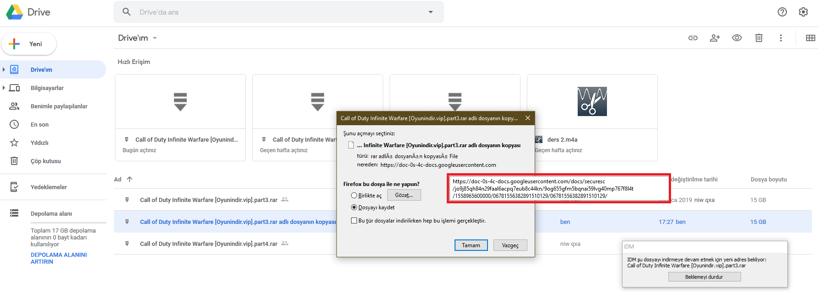
Task: Open the ders 2.m4a quick access card
Action: (x=592, y=118)
